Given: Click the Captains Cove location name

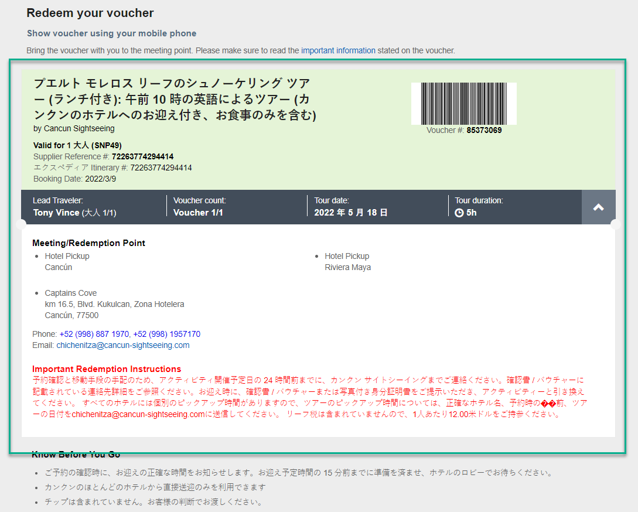Looking at the screenshot, I should tap(71, 293).
